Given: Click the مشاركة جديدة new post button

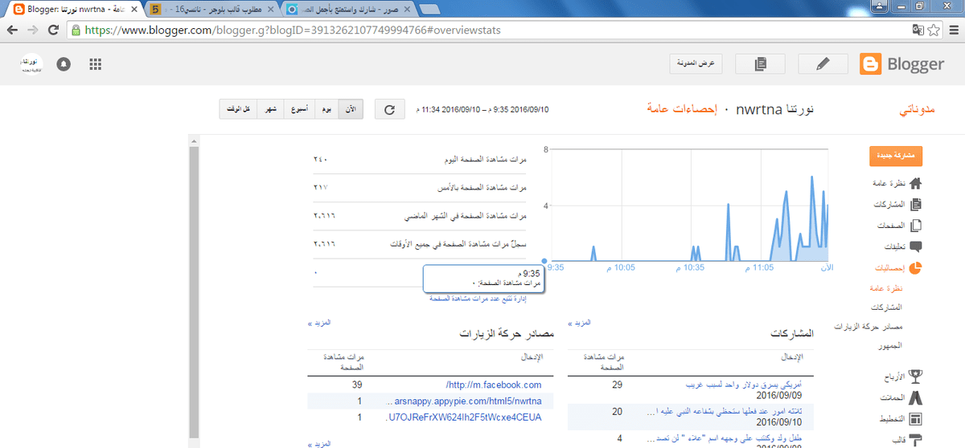Looking at the screenshot, I should (896, 157).
